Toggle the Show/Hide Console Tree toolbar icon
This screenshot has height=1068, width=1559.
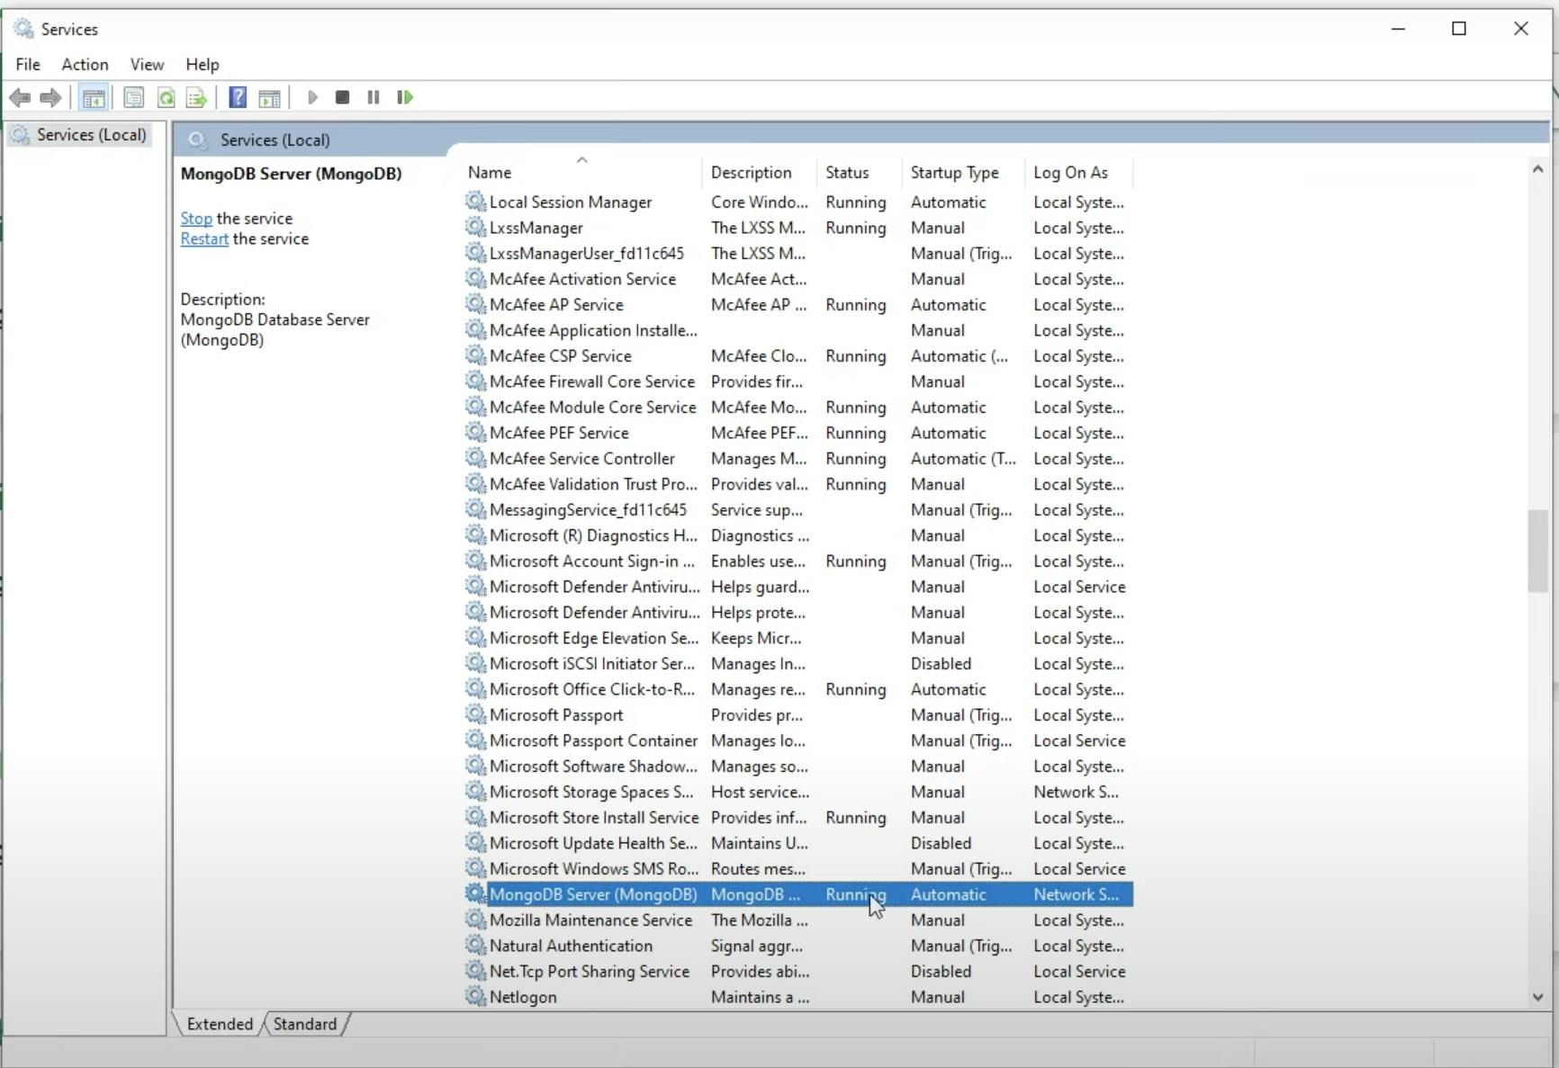click(94, 97)
